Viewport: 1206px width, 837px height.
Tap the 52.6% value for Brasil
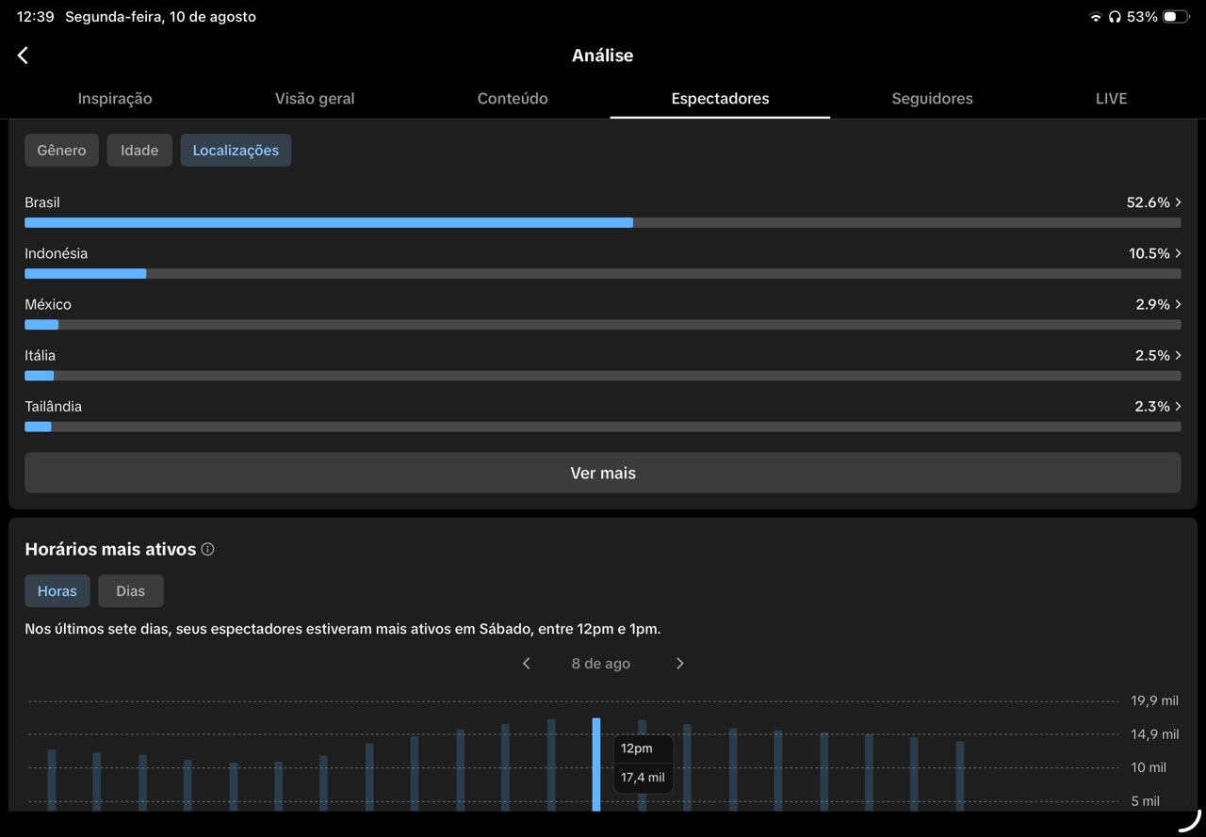coord(1149,202)
